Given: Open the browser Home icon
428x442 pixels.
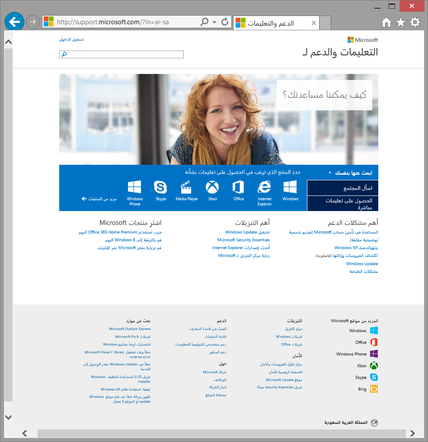Looking at the screenshot, I should [x=386, y=22].
